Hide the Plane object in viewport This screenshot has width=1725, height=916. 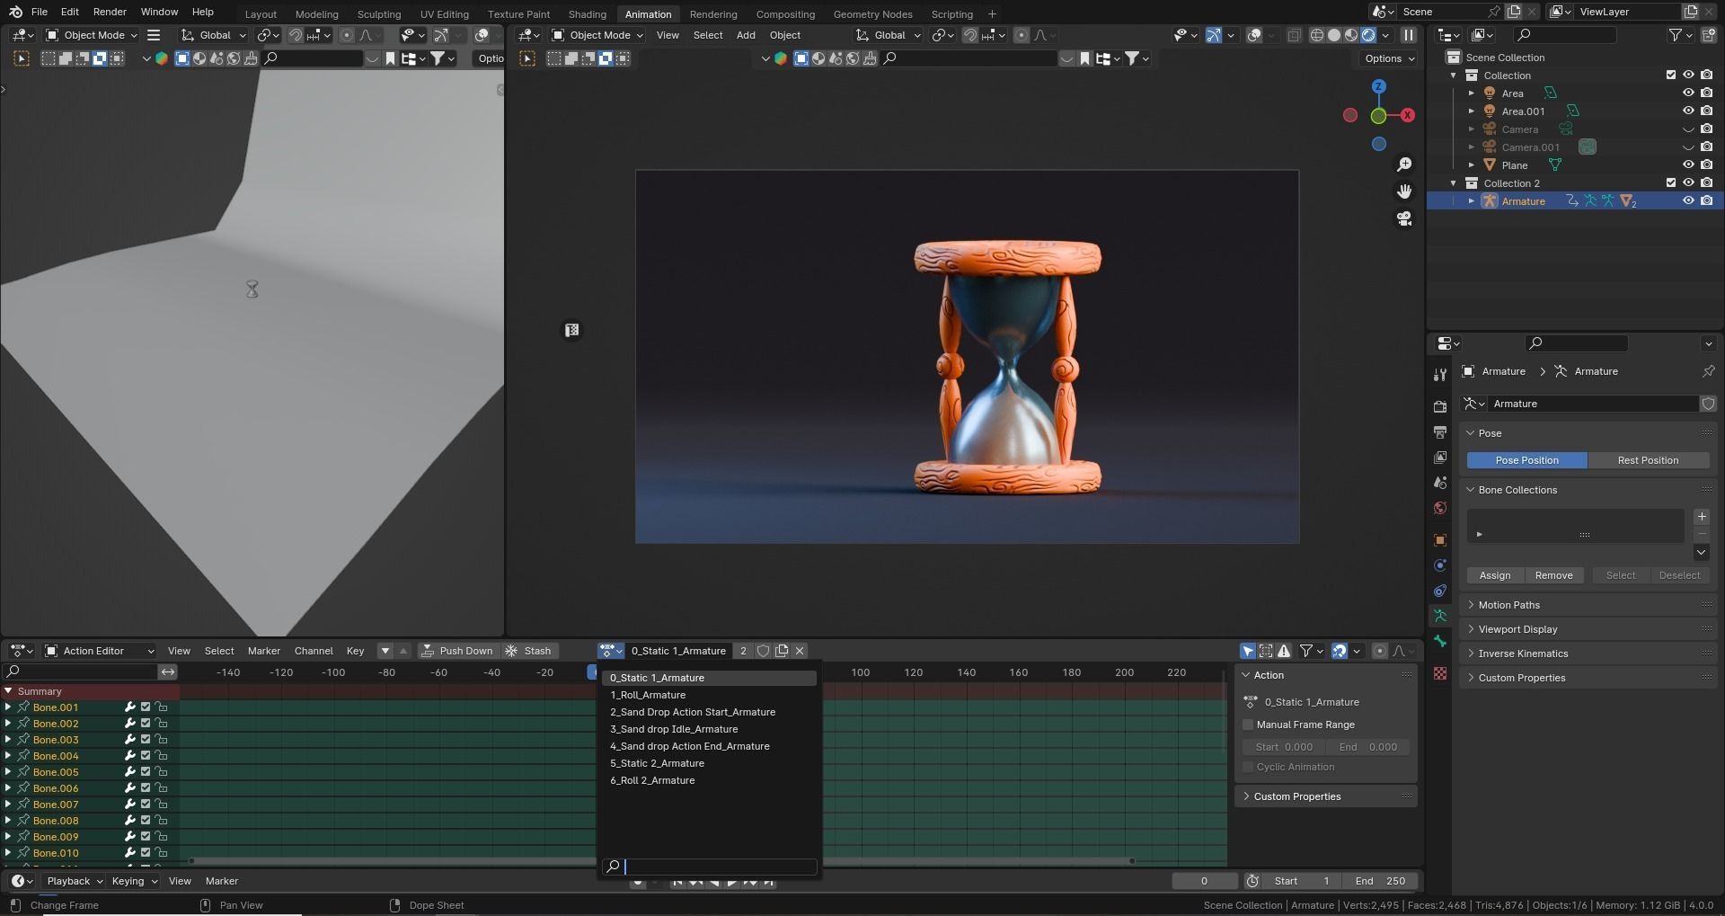(x=1688, y=165)
